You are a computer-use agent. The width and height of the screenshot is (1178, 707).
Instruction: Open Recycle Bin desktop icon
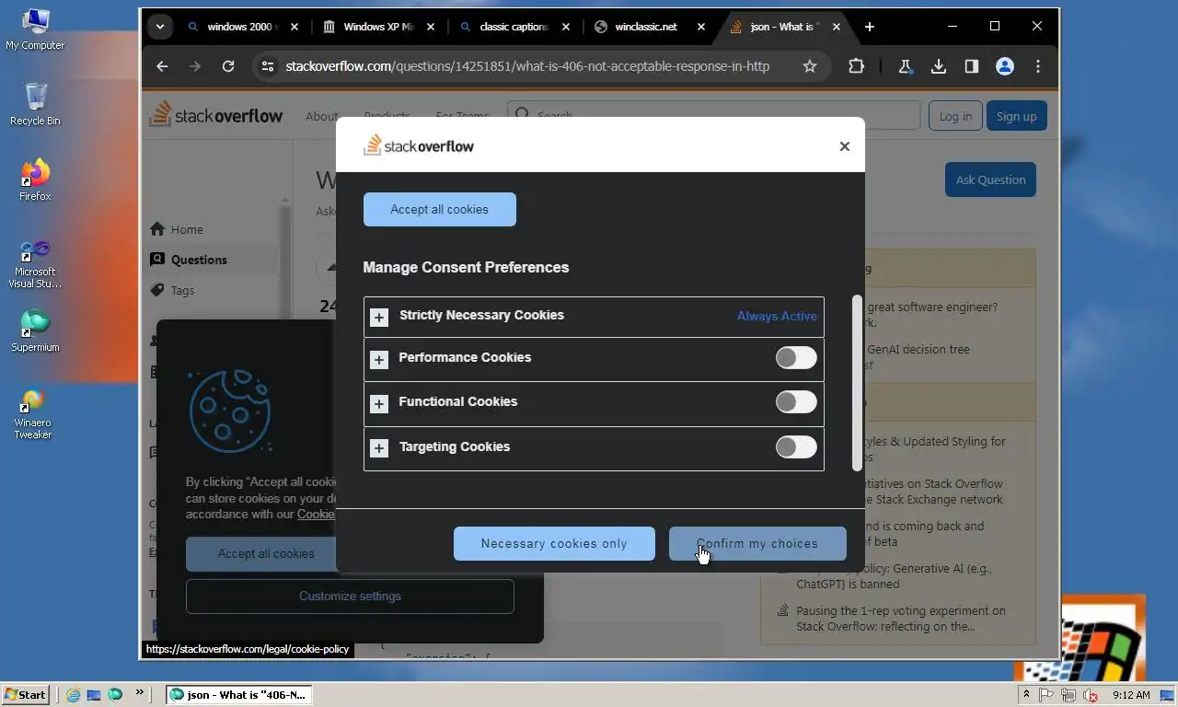[x=35, y=104]
